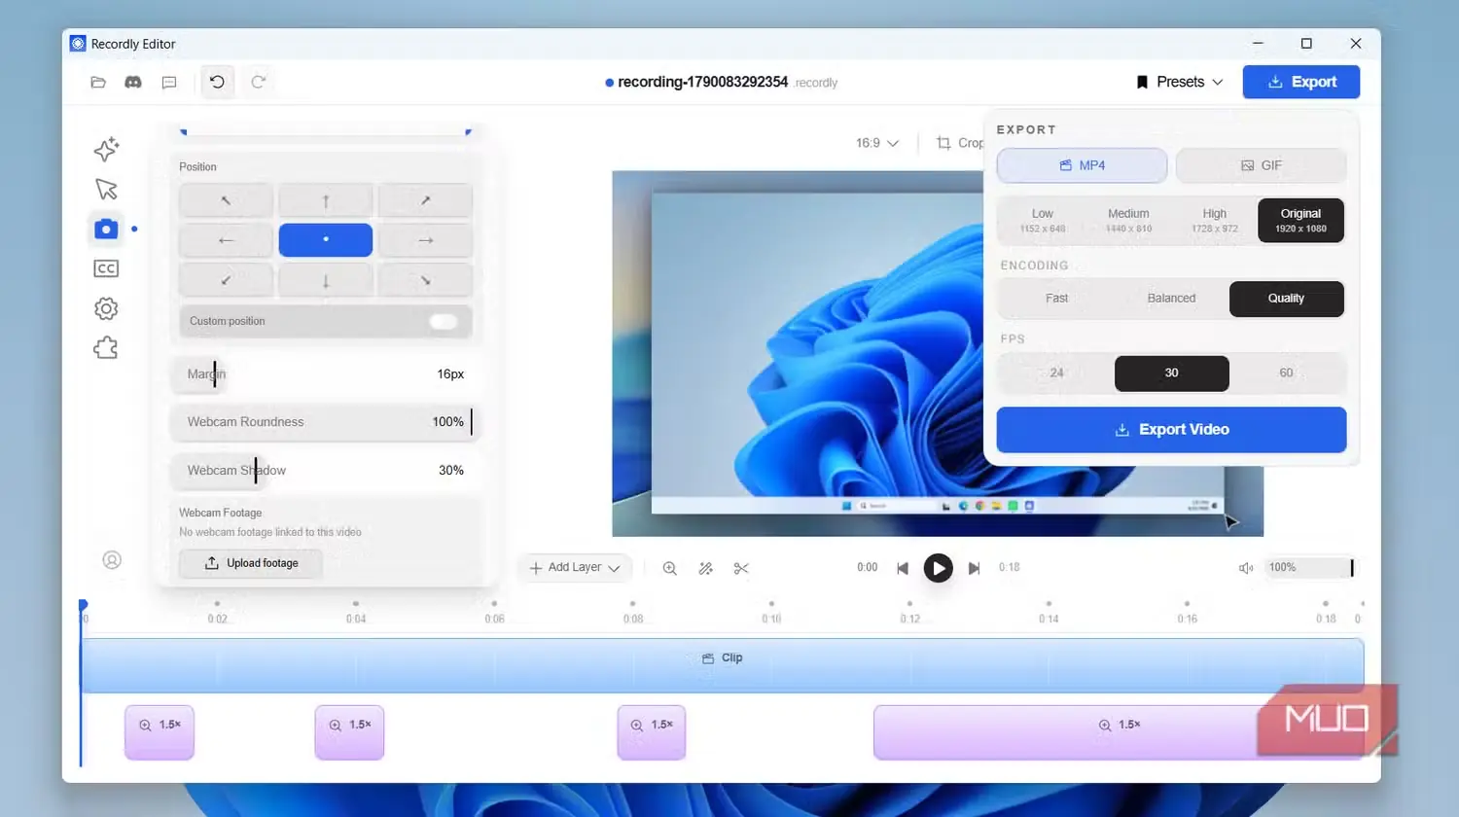Click the Clip track on timeline
This screenshot has height=817, width=1459.
tap(722, 665)
